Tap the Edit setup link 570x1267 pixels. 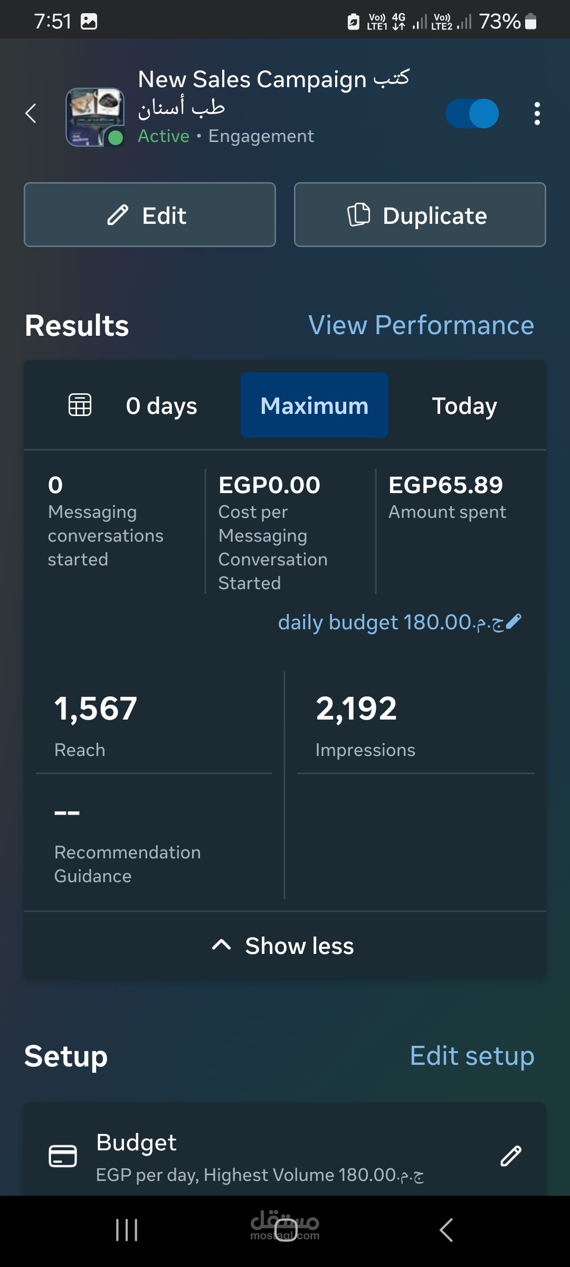coord(472,1056)
